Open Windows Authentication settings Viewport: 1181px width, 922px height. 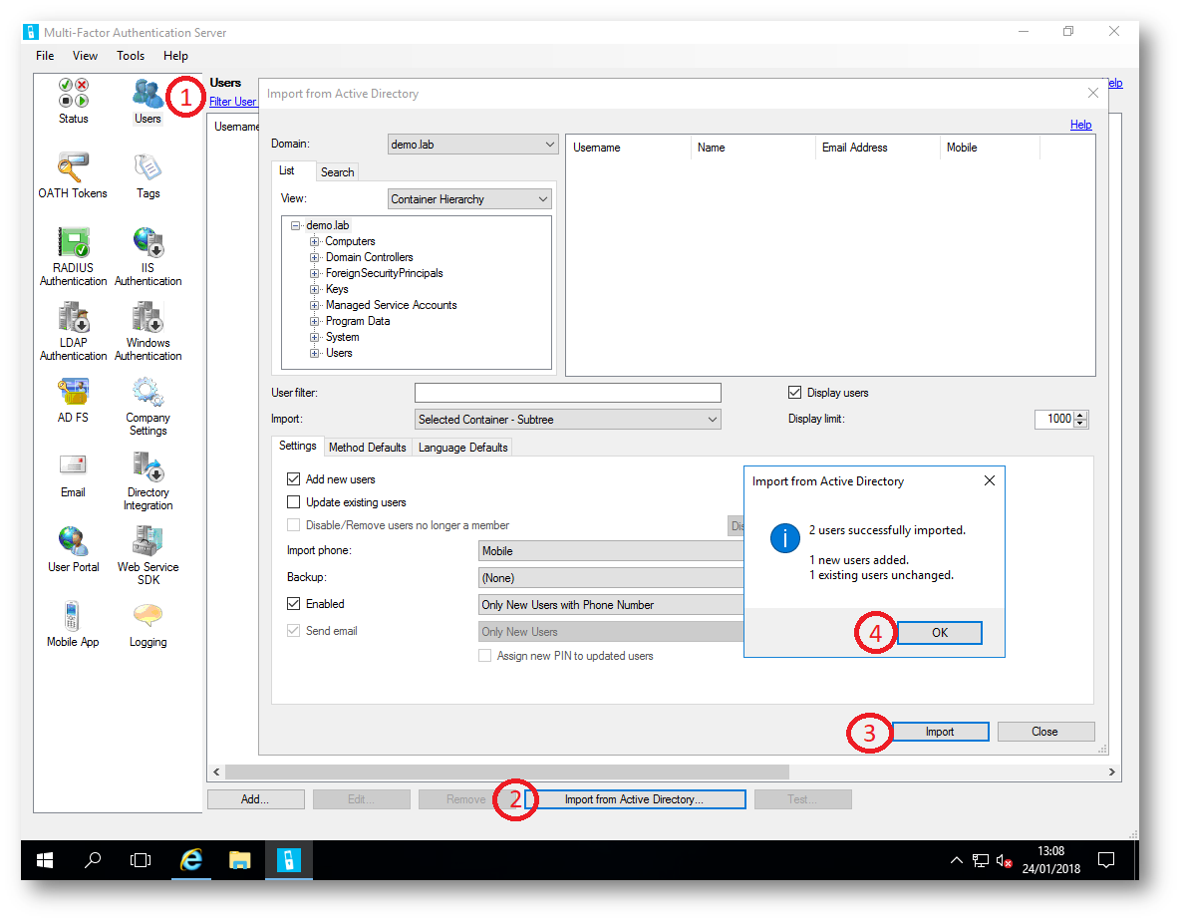coord(148,332)
